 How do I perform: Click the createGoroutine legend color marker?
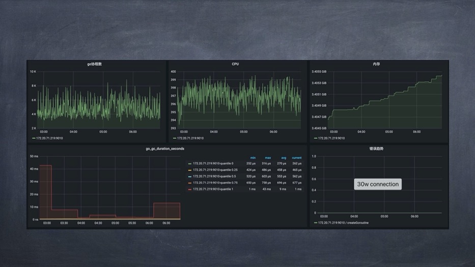pyautogui.click(x=316, y=223)
